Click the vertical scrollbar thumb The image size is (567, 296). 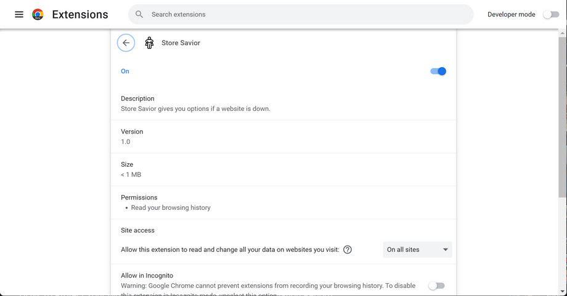point(562,117)
